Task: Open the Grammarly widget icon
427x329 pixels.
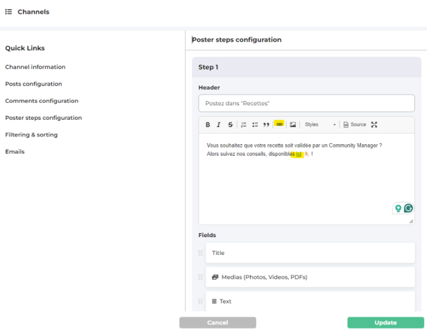Action: 408,208
